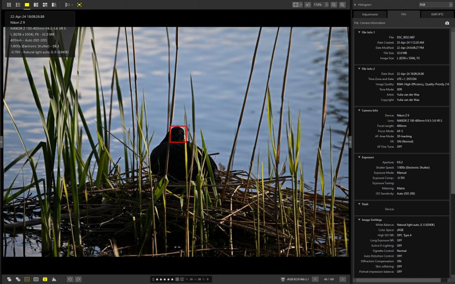
Task: Open the before-and-after comparison view
Action: pyautogui.click(x=54, y=5)
